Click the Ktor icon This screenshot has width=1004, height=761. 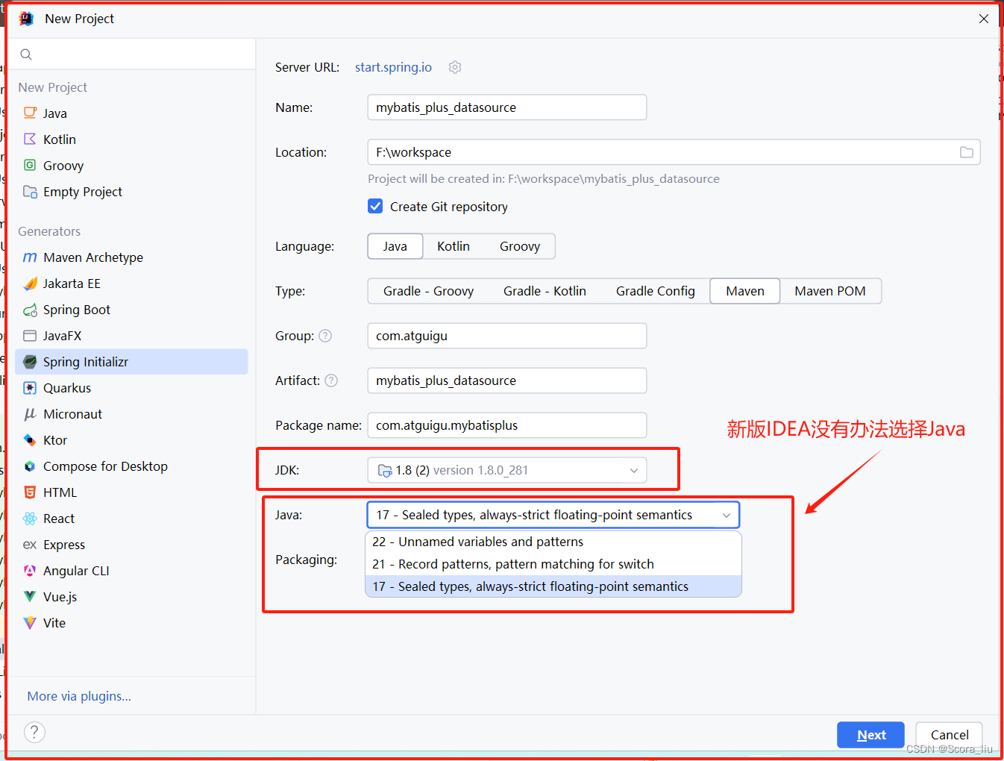30,440
